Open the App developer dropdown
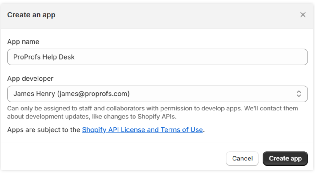 pyautogui.click(x=157, y=94)
